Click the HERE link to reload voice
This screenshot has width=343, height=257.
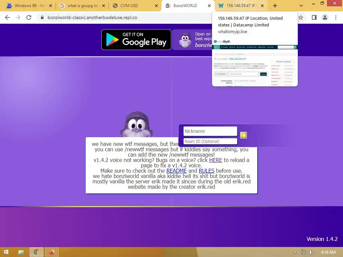(215, 160)
